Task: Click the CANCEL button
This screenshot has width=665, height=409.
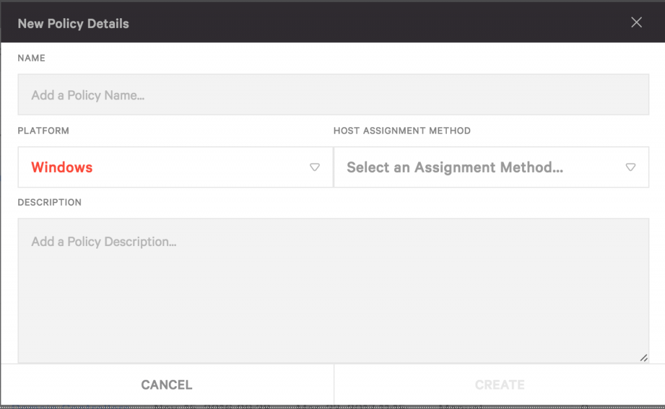Action: pyautogui.click(x=167, y=384)
